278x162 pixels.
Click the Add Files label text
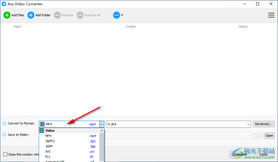click(18, 15)
